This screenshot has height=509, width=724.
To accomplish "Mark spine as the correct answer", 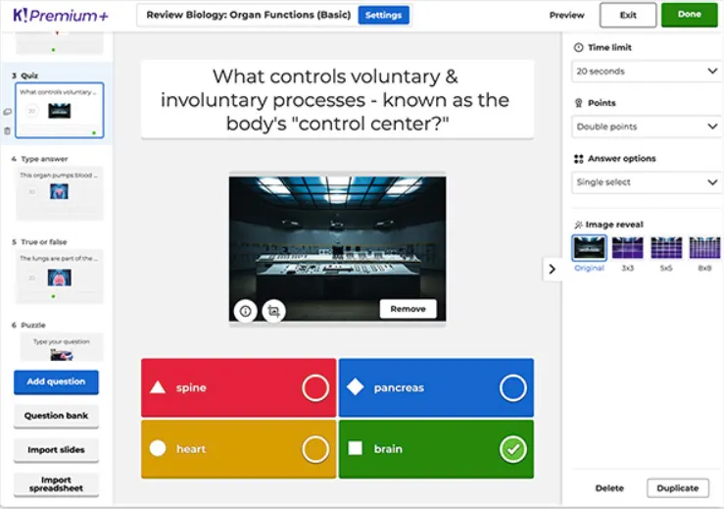I will pyautogui.click(x=315, y=387).
